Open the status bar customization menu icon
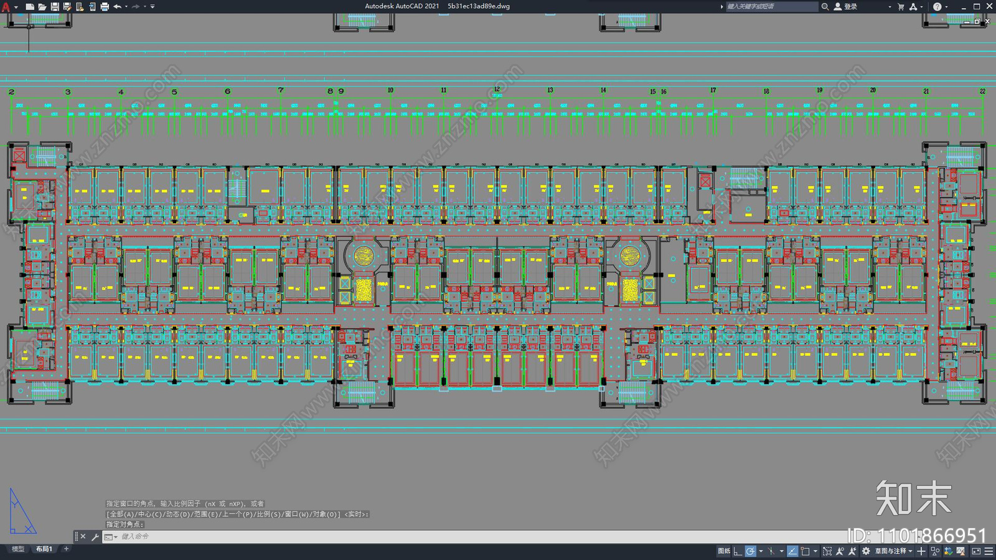The width and height of the screenshot is (996, 560). pos(989,551)
